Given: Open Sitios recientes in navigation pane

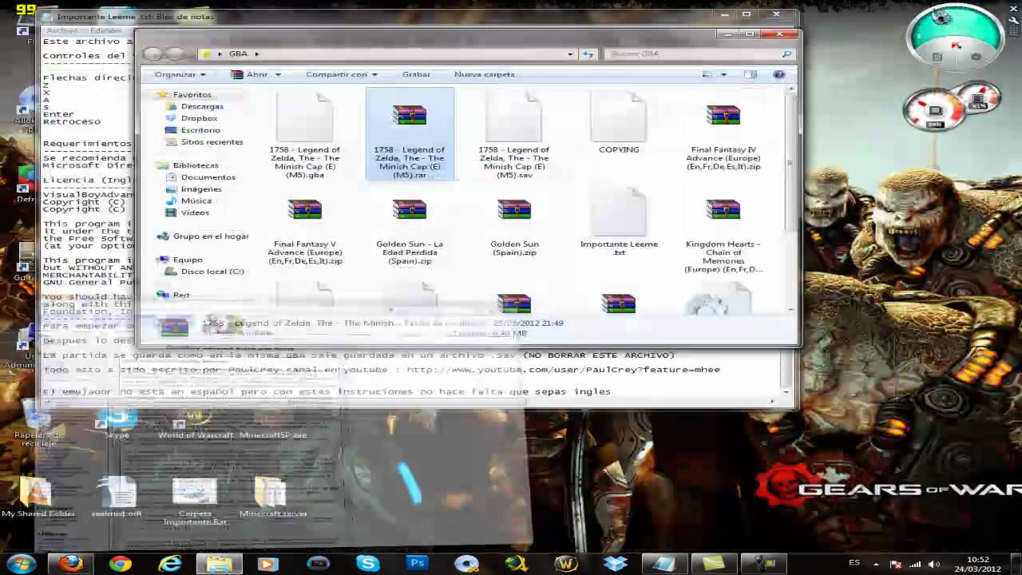Looking at the screenshot, I should pos(212,142).
